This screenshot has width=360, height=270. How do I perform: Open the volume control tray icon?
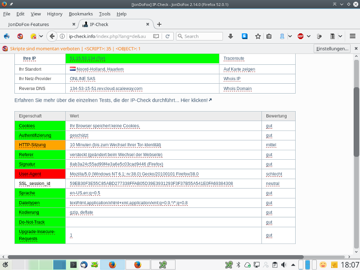pyautogui.click(x=284, y=265)
